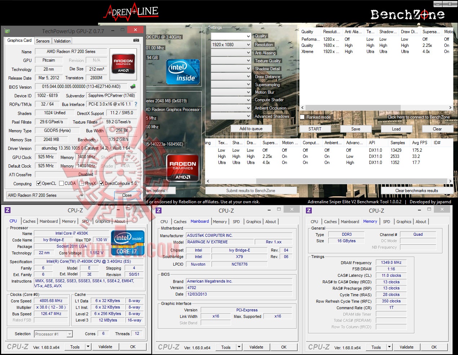Select the Performance preset row
Image resolution: width=458 pixels, height=355 pixels.
pos(376,39)
